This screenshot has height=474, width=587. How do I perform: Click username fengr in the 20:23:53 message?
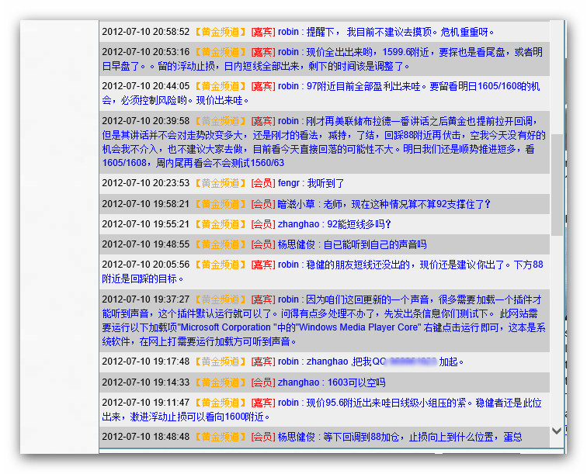click(x=288, y=184)
